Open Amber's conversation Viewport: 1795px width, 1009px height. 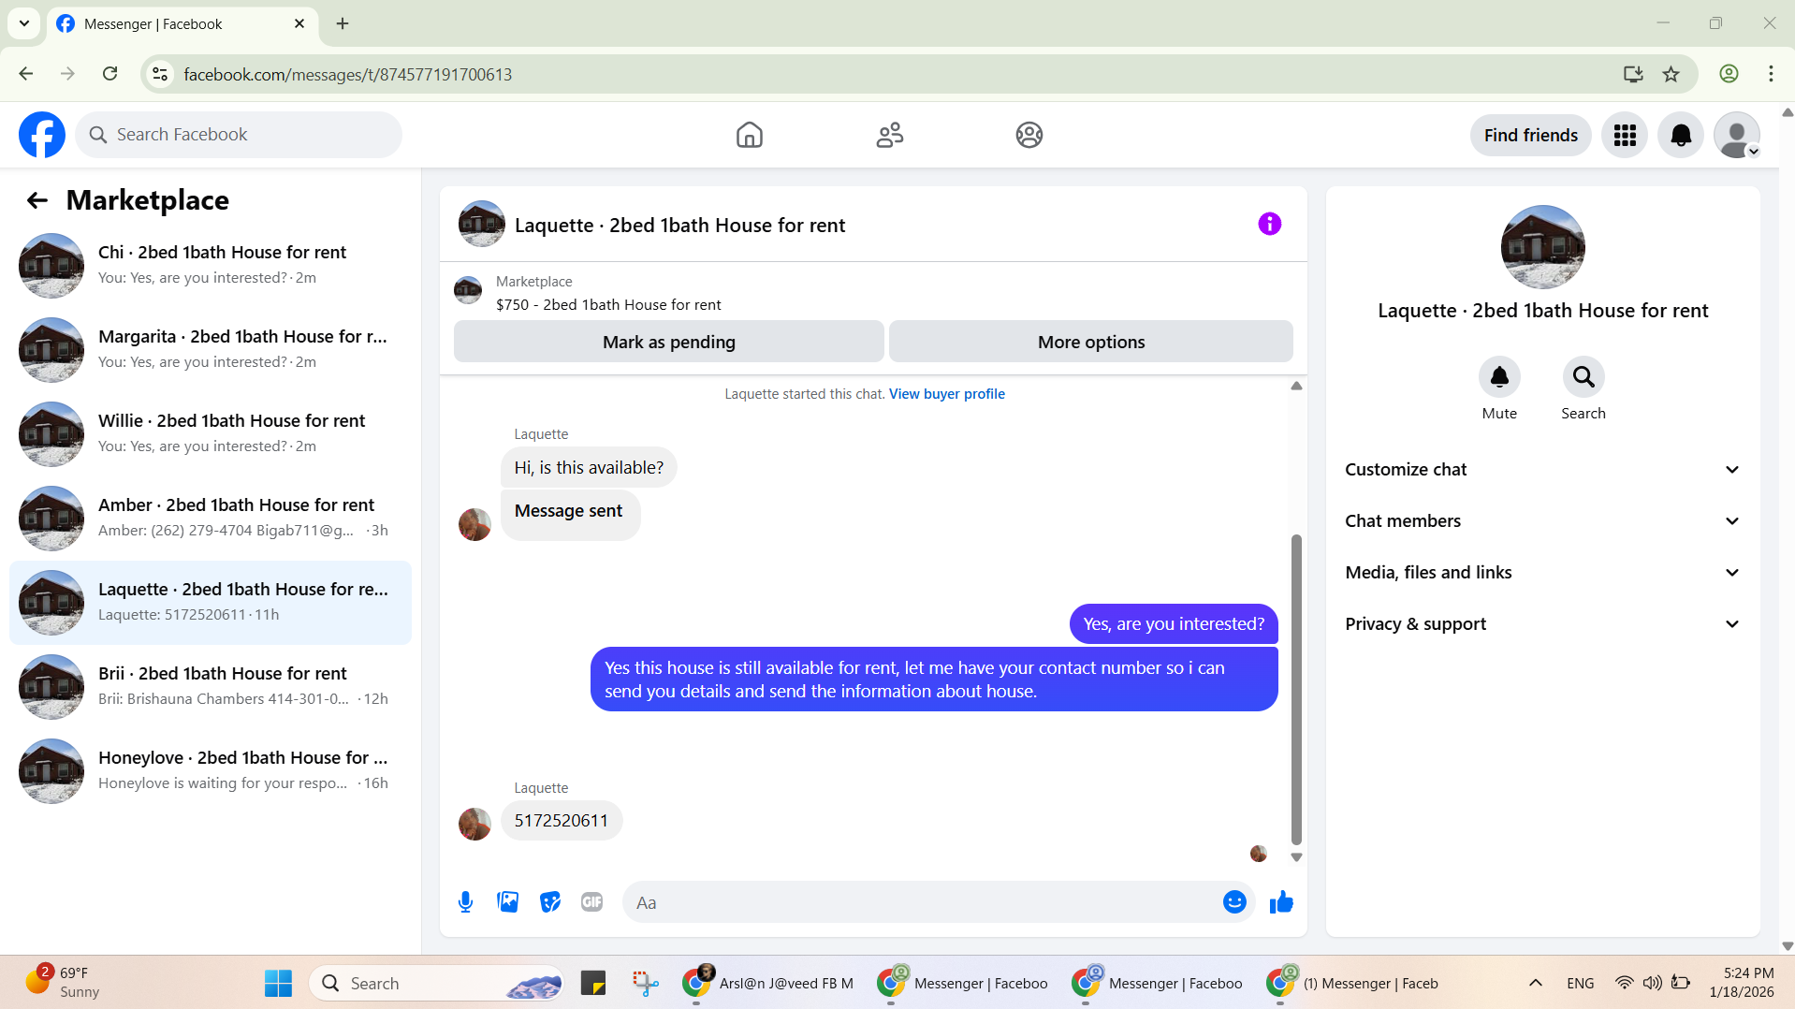tap(211, 519)
